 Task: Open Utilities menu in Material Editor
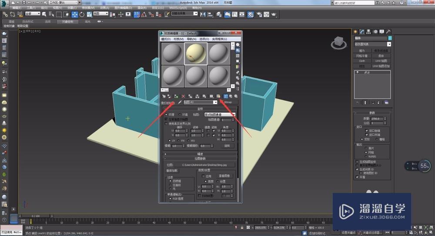(x=219, y=39)
